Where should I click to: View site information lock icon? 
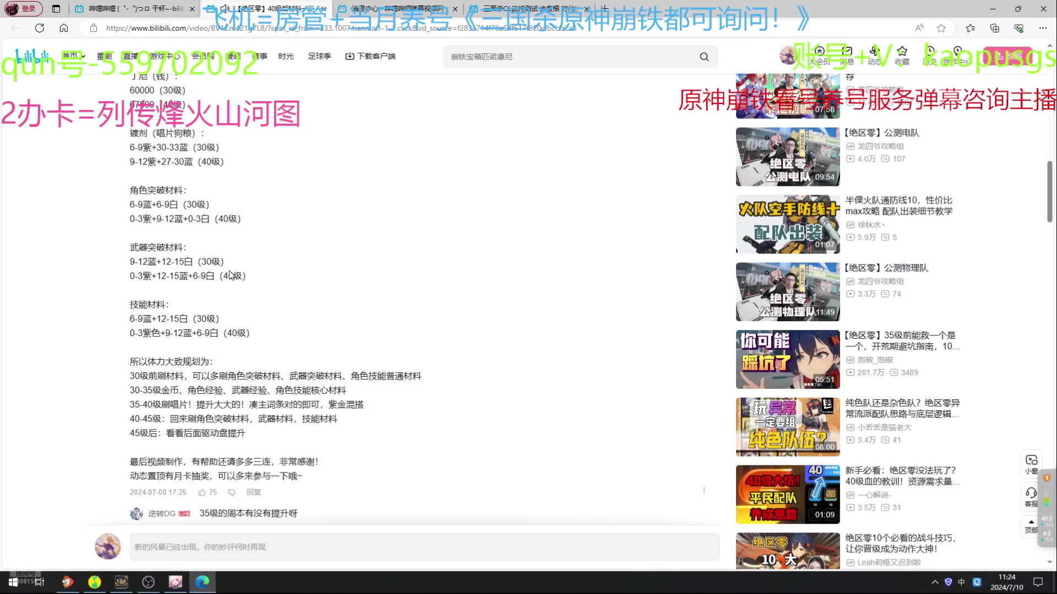(x=94, y=28)
